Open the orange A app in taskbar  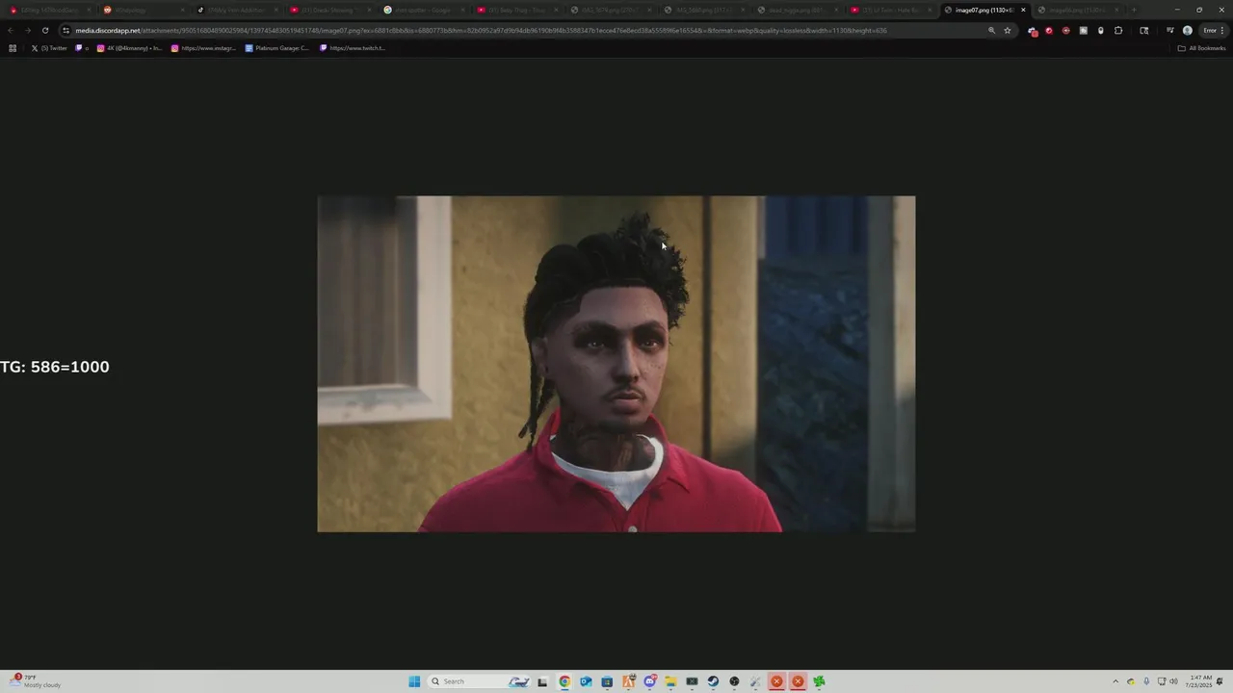629,681
